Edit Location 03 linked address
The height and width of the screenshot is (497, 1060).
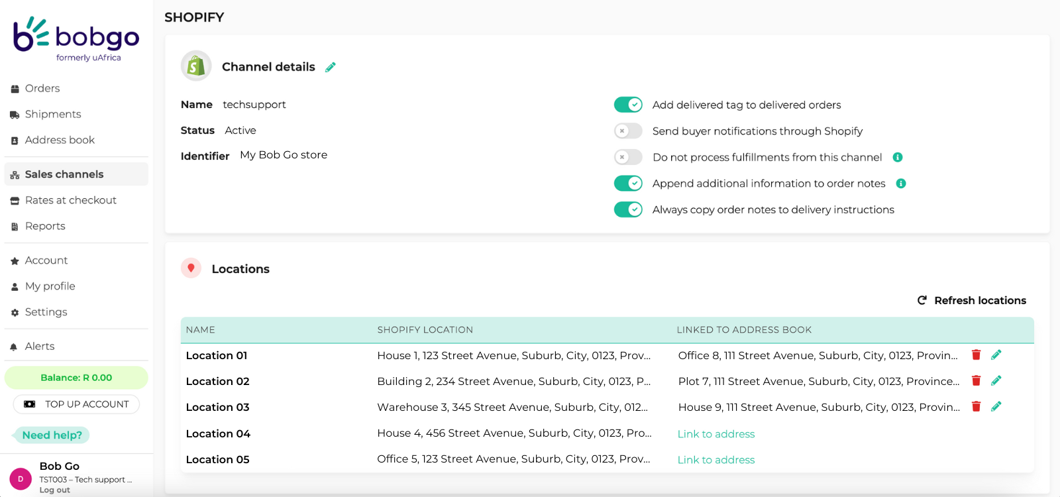[996, 406]
